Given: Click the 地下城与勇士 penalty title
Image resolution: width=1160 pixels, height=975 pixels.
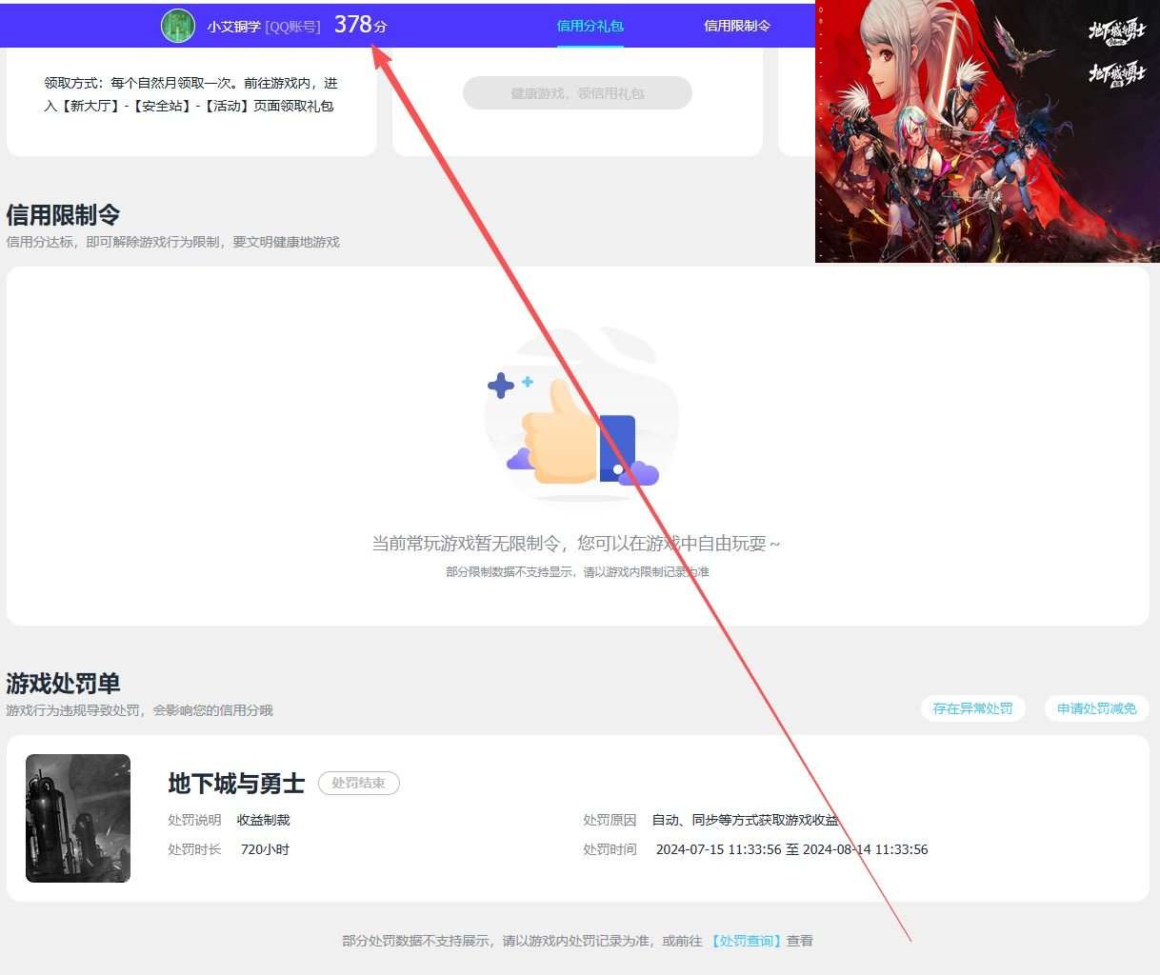Looking at the screenshot, I should point(236,784).
